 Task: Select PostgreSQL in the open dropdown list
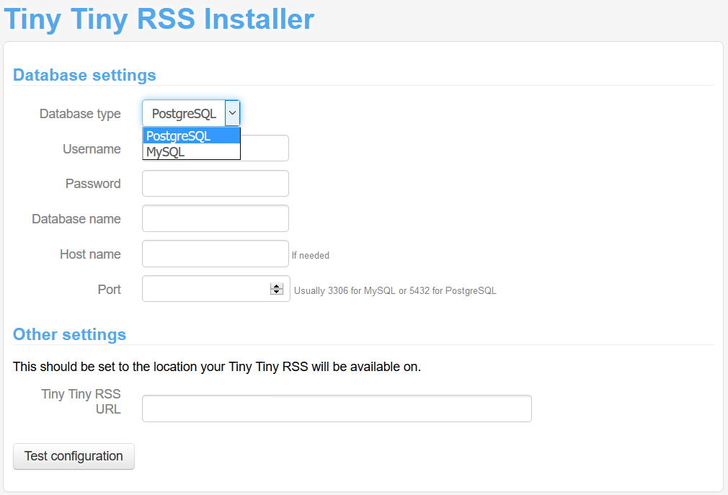pyautogui.click(x=191, y=136)
